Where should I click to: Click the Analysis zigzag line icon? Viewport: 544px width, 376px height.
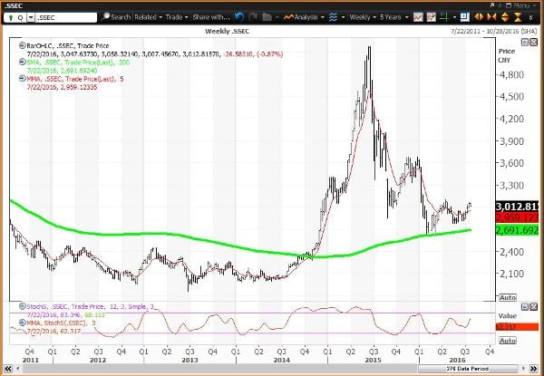tap(288, 16)
